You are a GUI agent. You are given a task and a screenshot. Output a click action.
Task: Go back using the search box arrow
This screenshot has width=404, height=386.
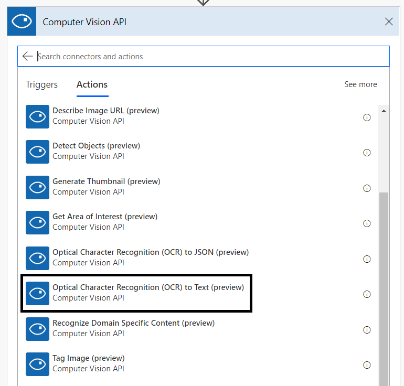[x=27, y=56]
